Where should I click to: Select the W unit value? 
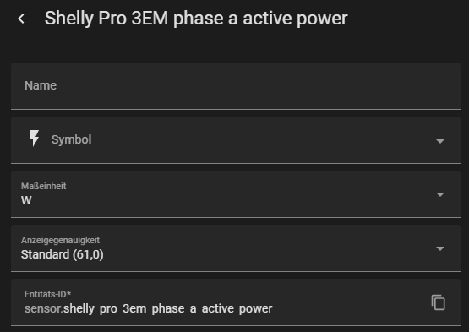(x=26, y=200)
